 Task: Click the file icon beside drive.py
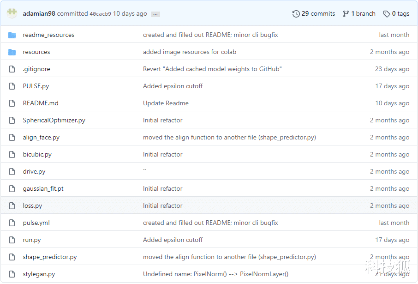[x=12, y=171]
